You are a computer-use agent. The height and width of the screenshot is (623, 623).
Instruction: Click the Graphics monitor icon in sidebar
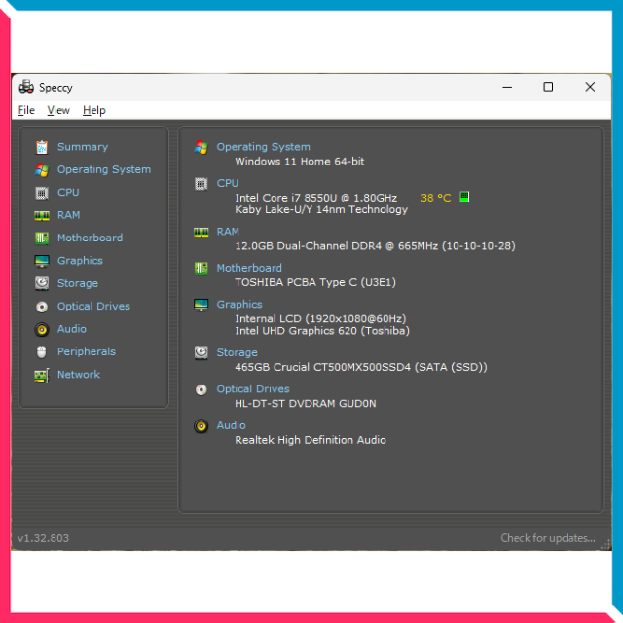pos(42,261)
